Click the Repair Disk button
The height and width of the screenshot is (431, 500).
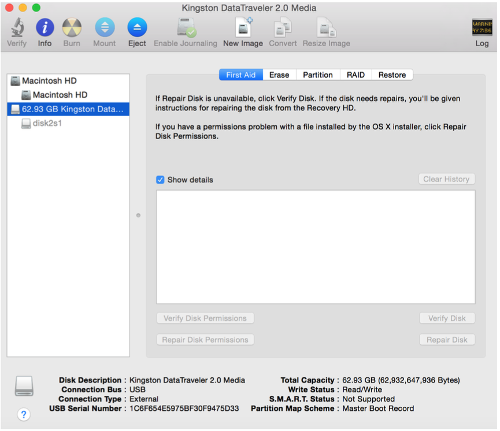[x=447, y=340]
